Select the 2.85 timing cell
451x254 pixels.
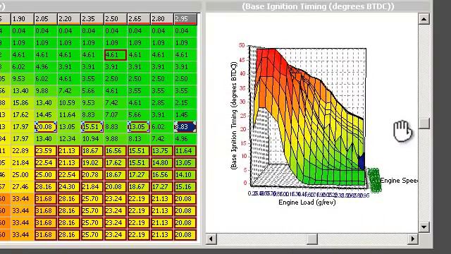[162, 103]
